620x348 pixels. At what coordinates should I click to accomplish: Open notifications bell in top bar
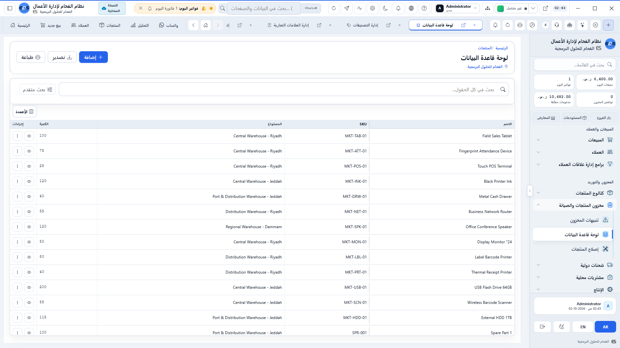(x=398, y=8)
